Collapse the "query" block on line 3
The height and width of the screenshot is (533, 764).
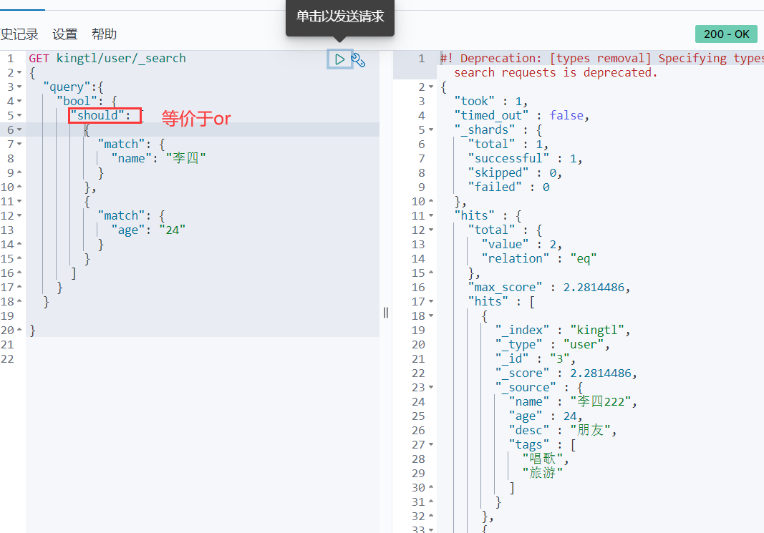pos(19,87)
